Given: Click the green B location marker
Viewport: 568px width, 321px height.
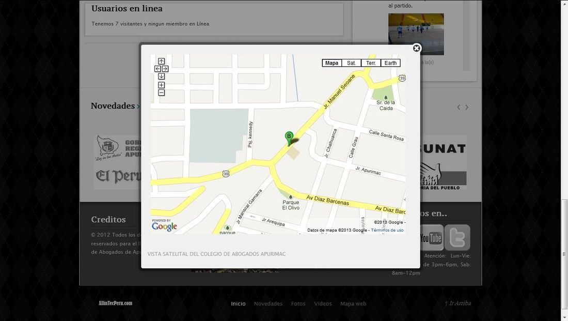Looking at the screenshot, I should 289,138.
